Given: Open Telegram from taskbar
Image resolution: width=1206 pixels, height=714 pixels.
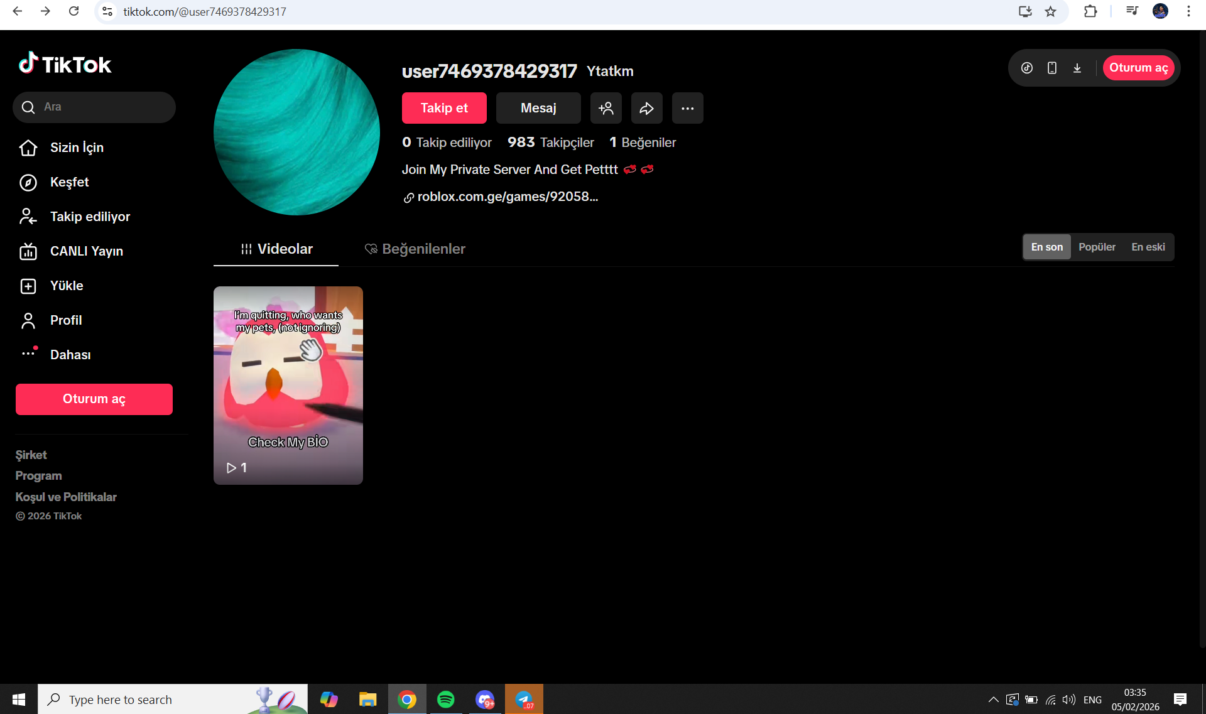Looking at the screenshot, I should coord(524,699).
